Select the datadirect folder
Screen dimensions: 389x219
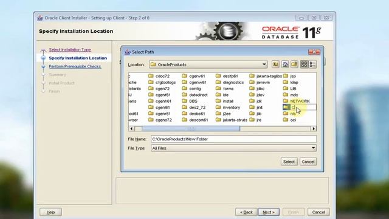pos(195,95)
